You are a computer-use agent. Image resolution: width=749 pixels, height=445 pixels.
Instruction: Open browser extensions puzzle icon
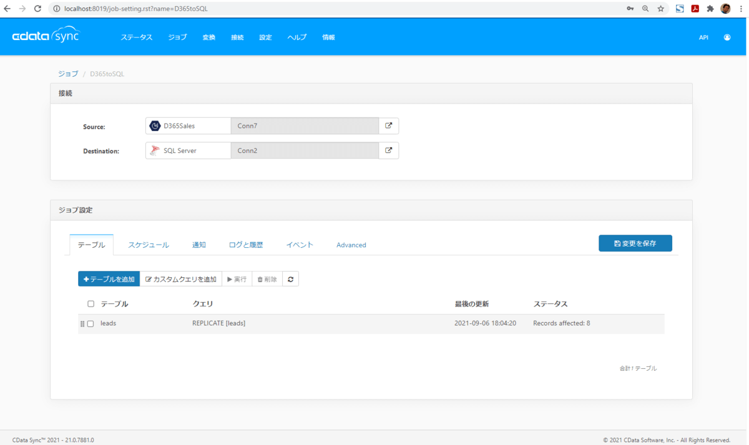(710, 9)
